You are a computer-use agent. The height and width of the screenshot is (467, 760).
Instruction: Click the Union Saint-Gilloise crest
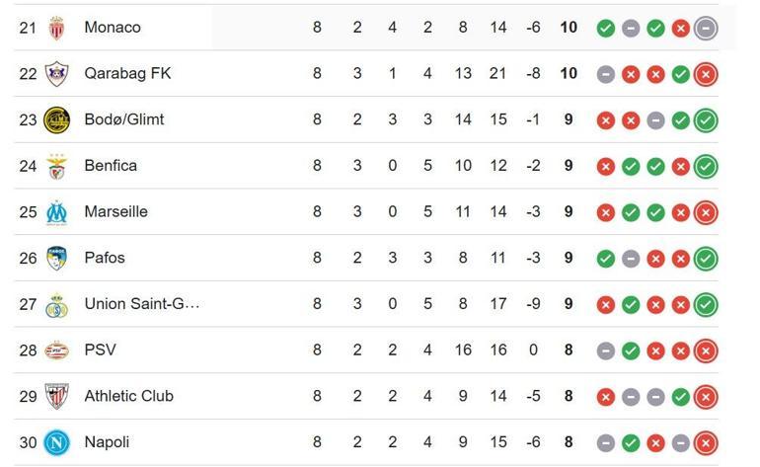(57, 304)
